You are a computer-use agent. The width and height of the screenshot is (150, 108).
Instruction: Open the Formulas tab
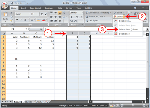49,8
